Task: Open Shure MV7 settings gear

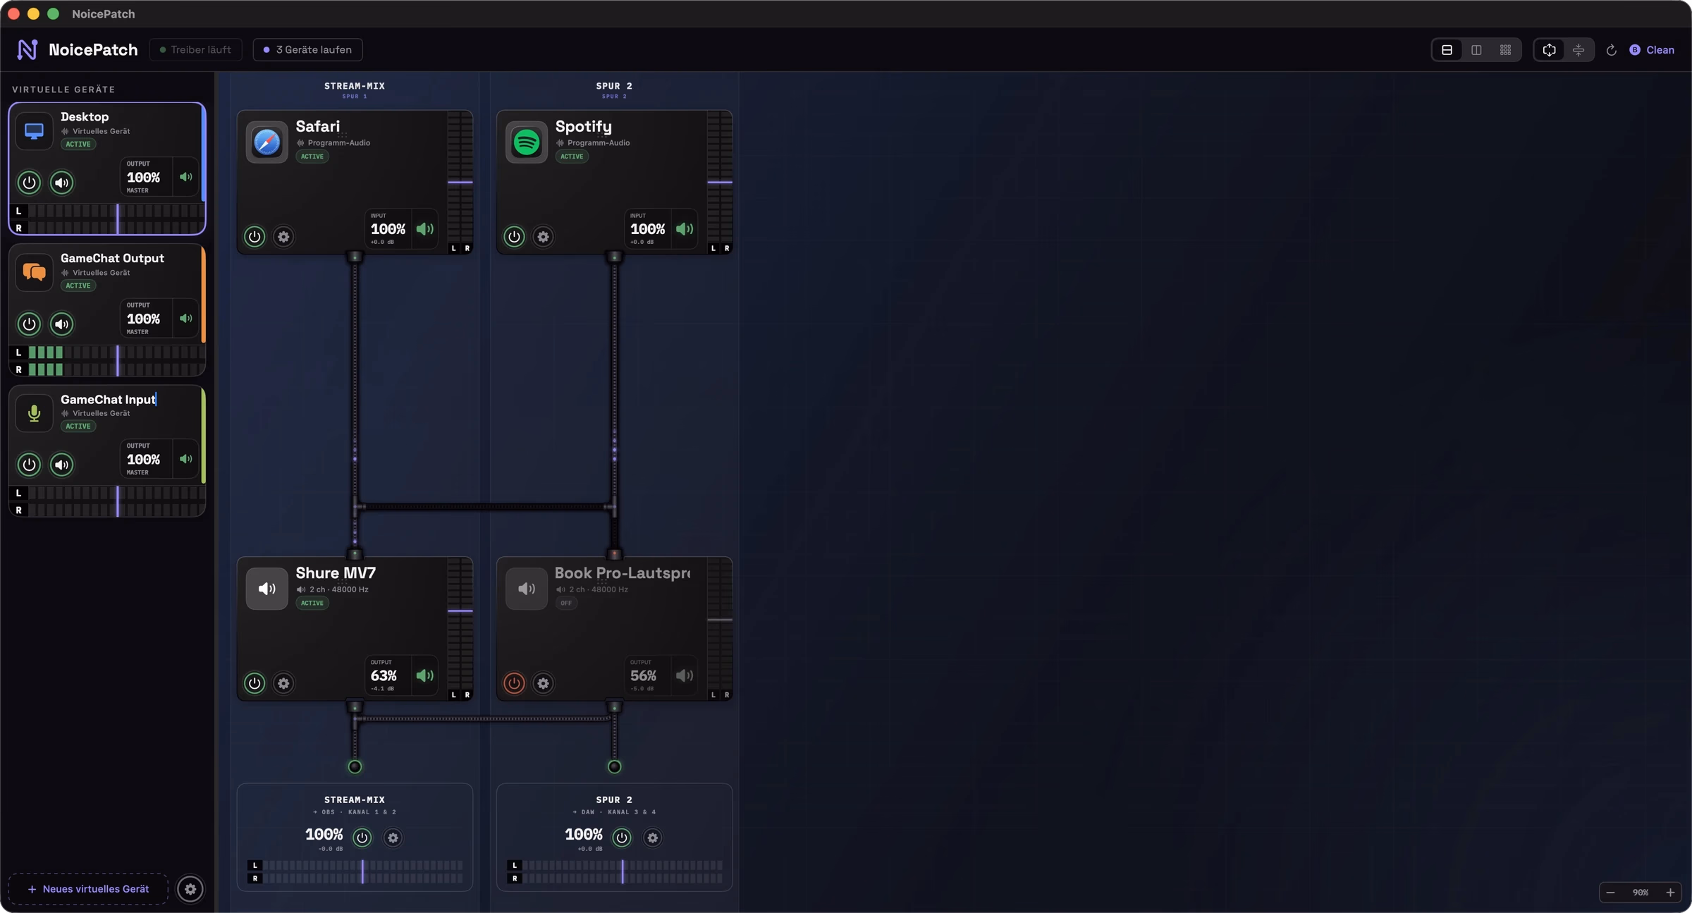Action: point(283,683)
